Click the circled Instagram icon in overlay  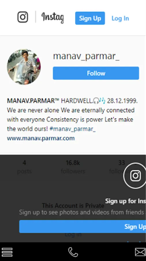(x=135, y=175)
